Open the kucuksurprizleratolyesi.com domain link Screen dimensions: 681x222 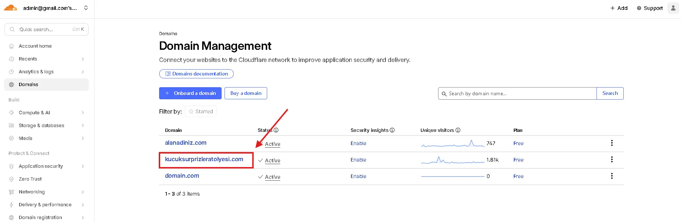[204, 159]
